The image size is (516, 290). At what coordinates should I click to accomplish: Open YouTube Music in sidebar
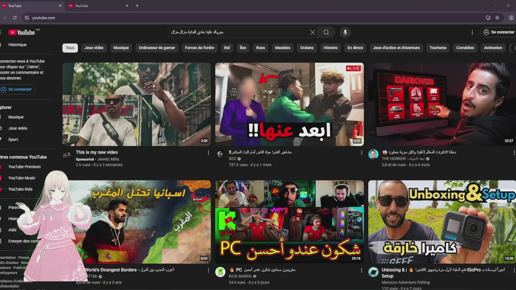(22, 178)
